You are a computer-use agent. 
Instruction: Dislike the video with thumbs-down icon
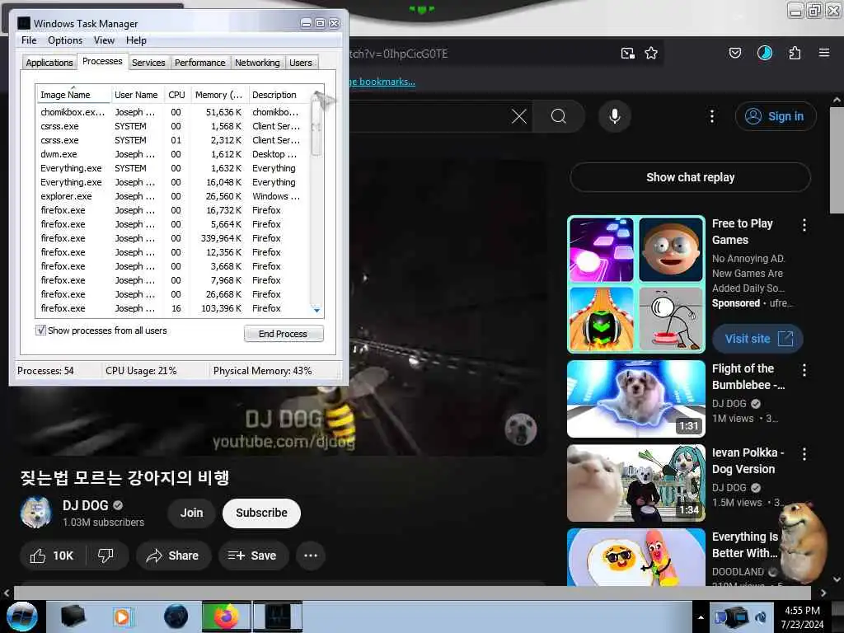pyautogui.click(x=105, y=556)
